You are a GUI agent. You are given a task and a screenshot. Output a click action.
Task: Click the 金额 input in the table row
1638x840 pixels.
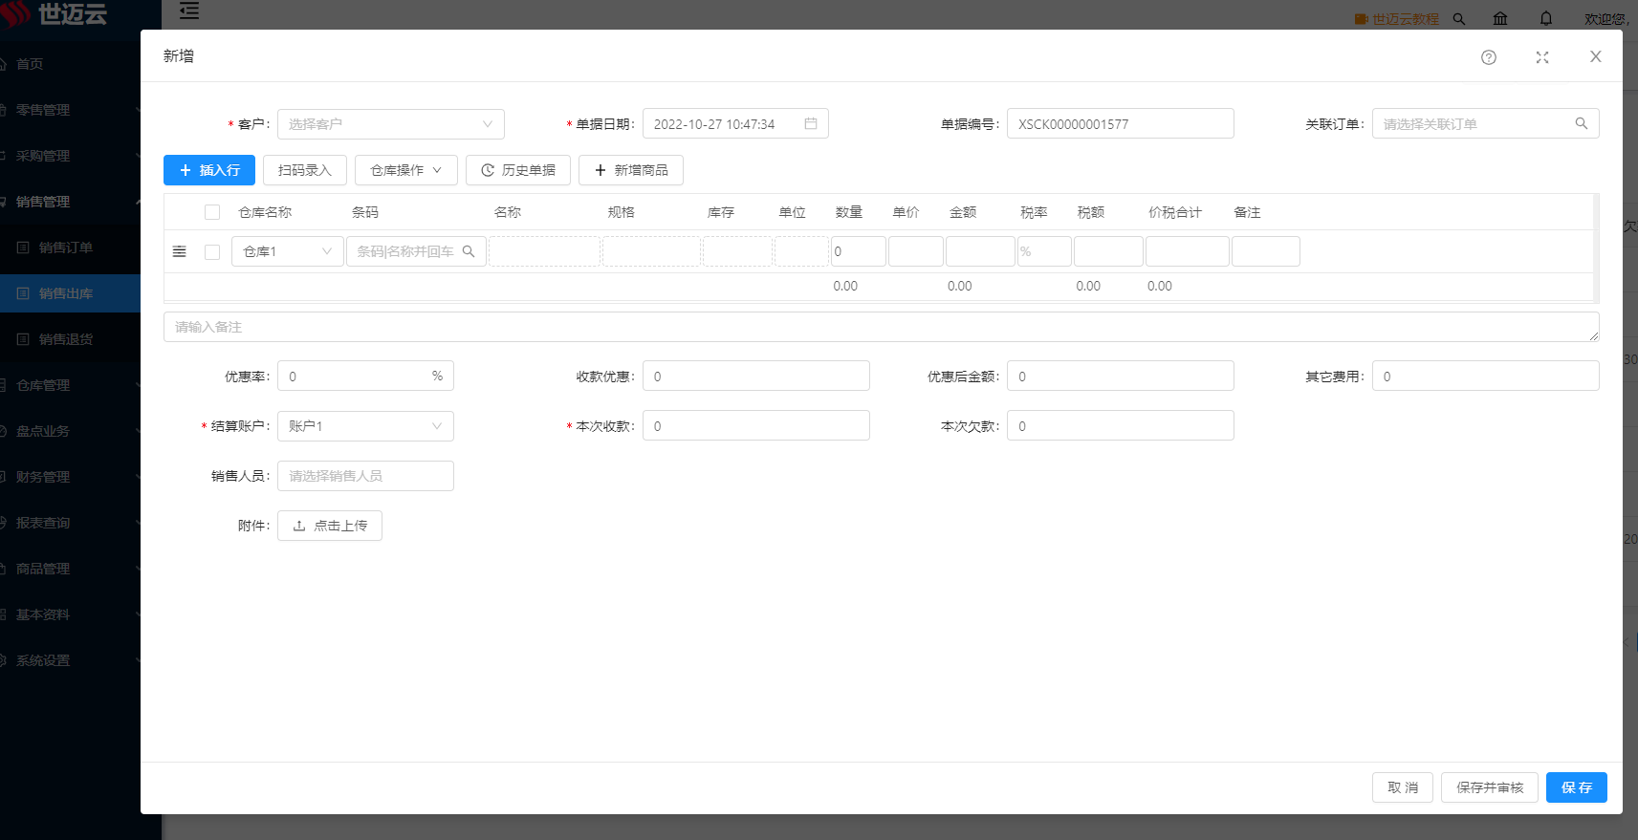[980, 251]
